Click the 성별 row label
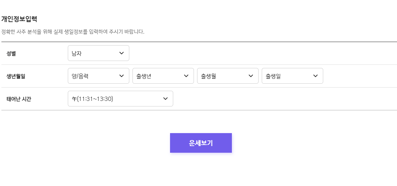The width and height of the screenshot is (397, 186). (11, 54)
